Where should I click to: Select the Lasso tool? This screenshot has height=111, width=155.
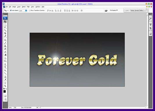(x=5, y=27)
